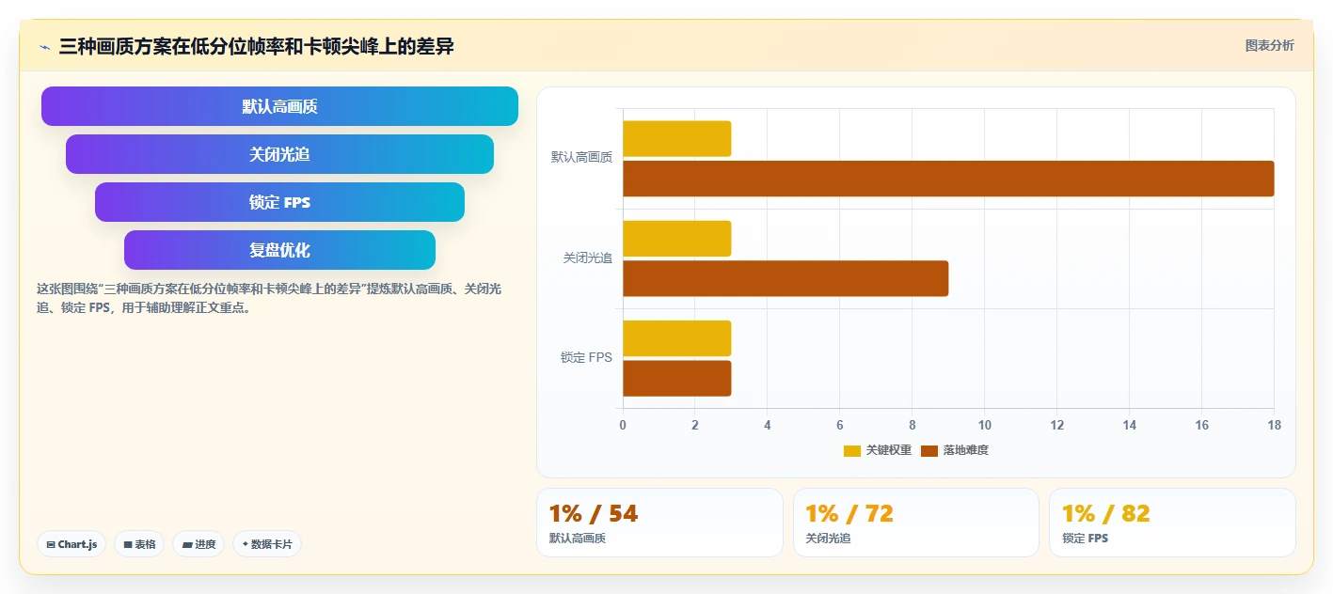Click the x-axis tick value 10
Screen dimensions: 1333x594
[984, 425]
